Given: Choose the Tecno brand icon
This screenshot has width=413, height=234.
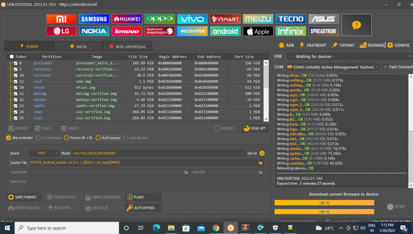Looking at the screenshot, I should click(291, 19).
